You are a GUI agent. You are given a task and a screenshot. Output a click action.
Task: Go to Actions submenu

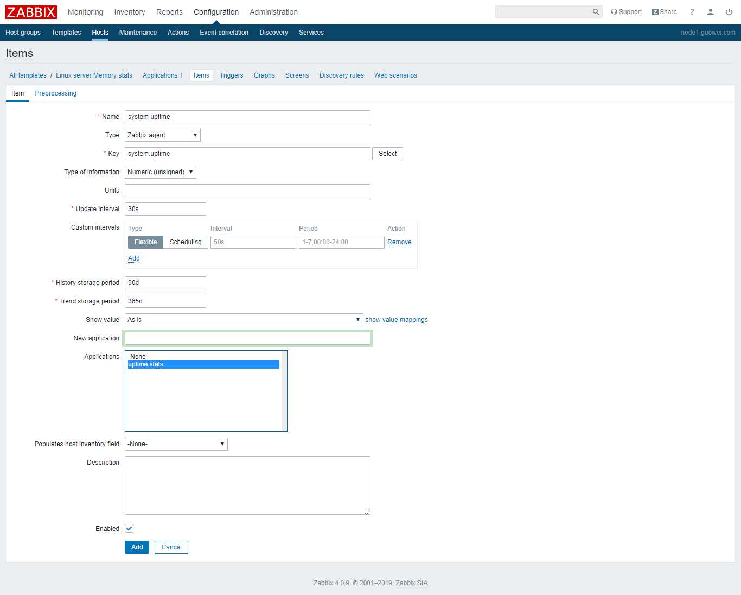(178, 33)
